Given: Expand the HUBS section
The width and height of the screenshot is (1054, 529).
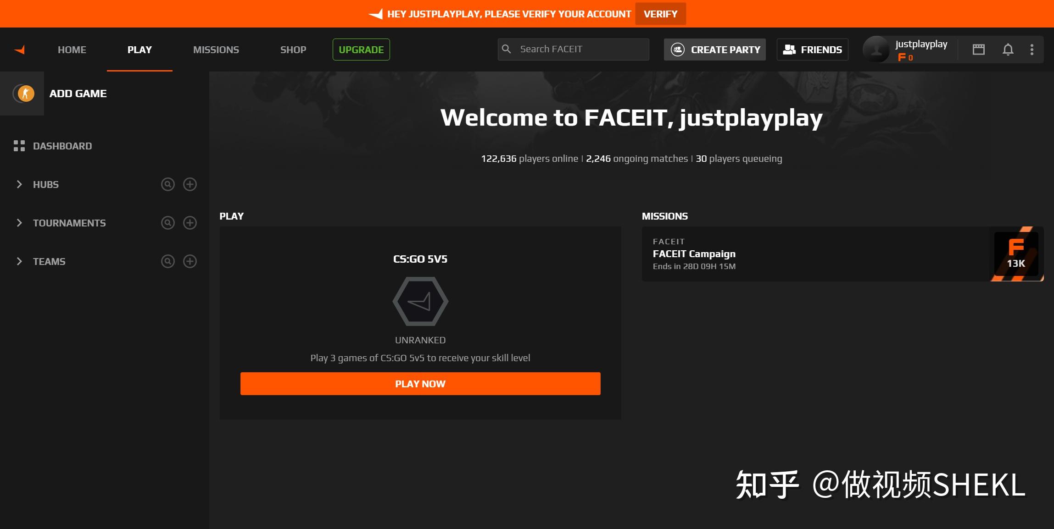Looking at the screenshot, I should [19, 184].
